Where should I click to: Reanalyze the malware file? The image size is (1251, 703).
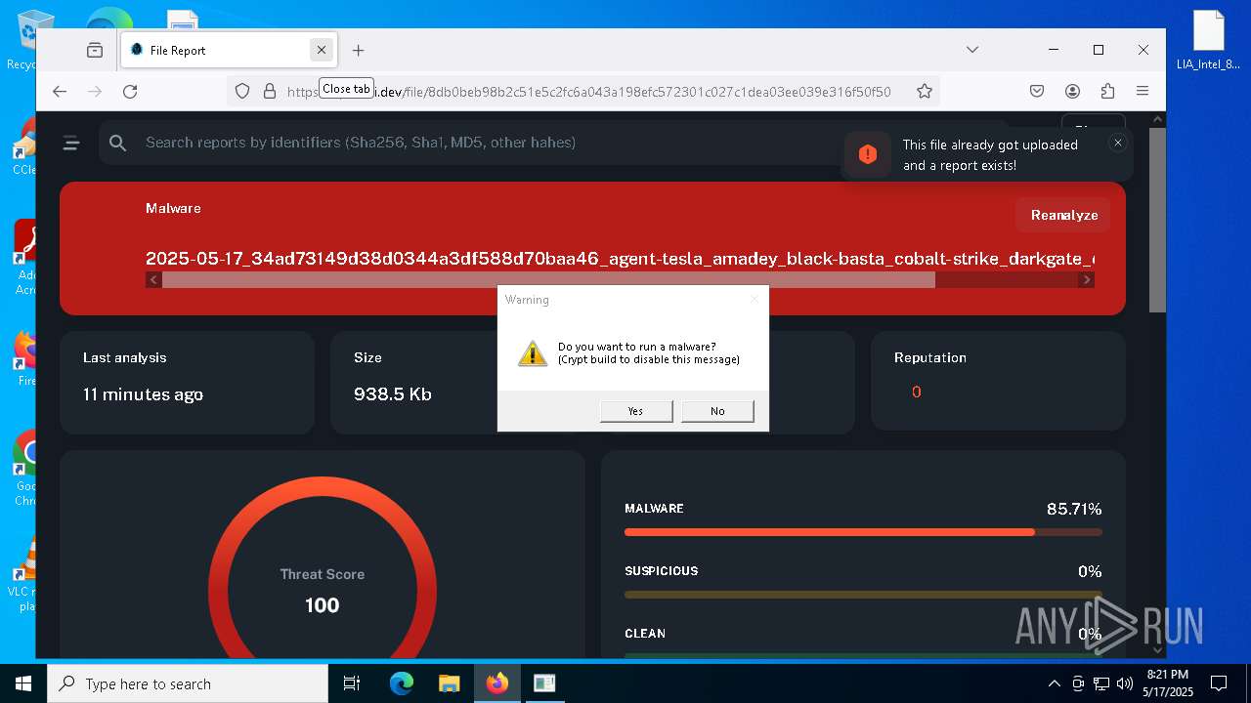pos(1063,215)
